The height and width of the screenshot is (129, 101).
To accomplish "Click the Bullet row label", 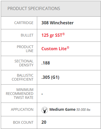I will [27, 35].
